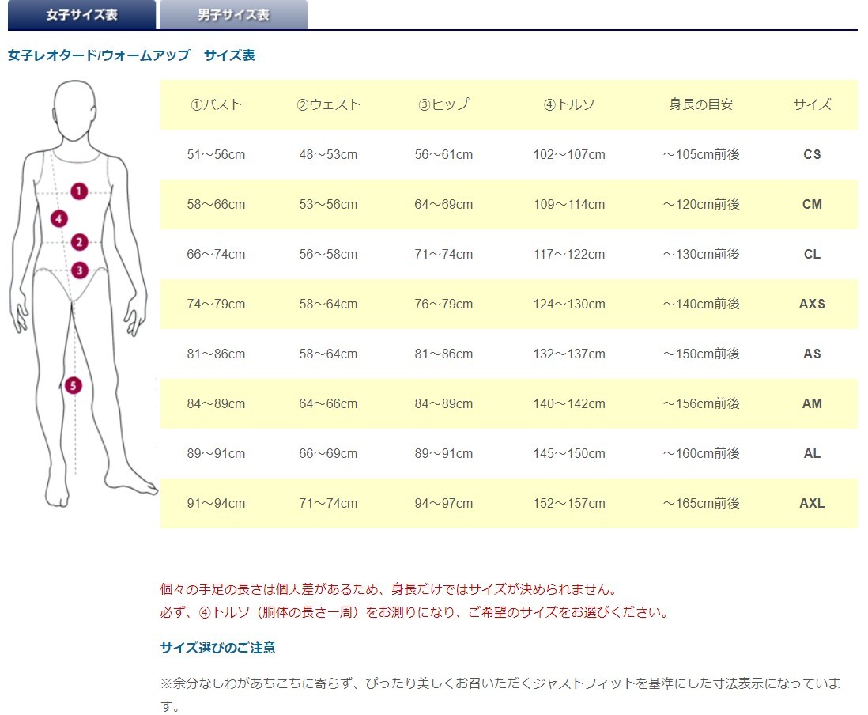This screenshot has height=715, width=868.
Task: Click the 91～94cm bust value
Action: point(216,504)
